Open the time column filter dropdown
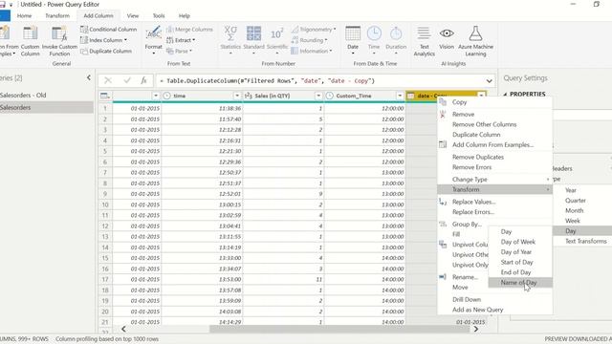Screen dimensions: 612x344 (237, 96)
